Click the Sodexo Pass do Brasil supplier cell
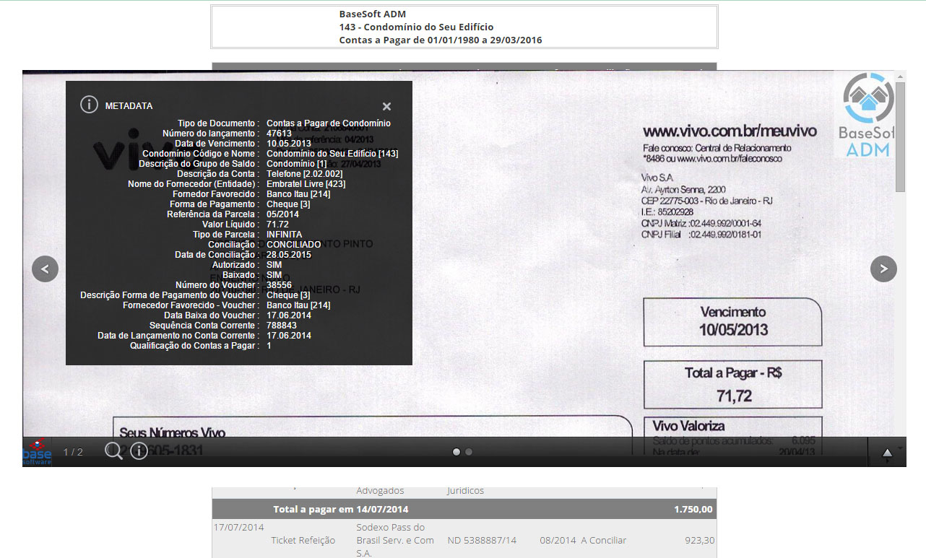The height and width of the screenshot is (558, 926). click(x=395, y=540)
